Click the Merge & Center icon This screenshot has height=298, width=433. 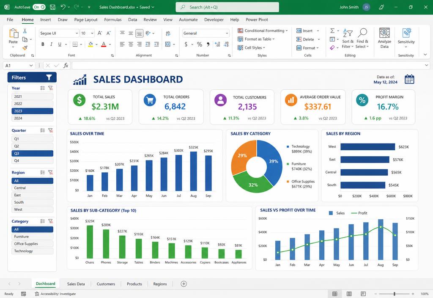click(168, 44)
